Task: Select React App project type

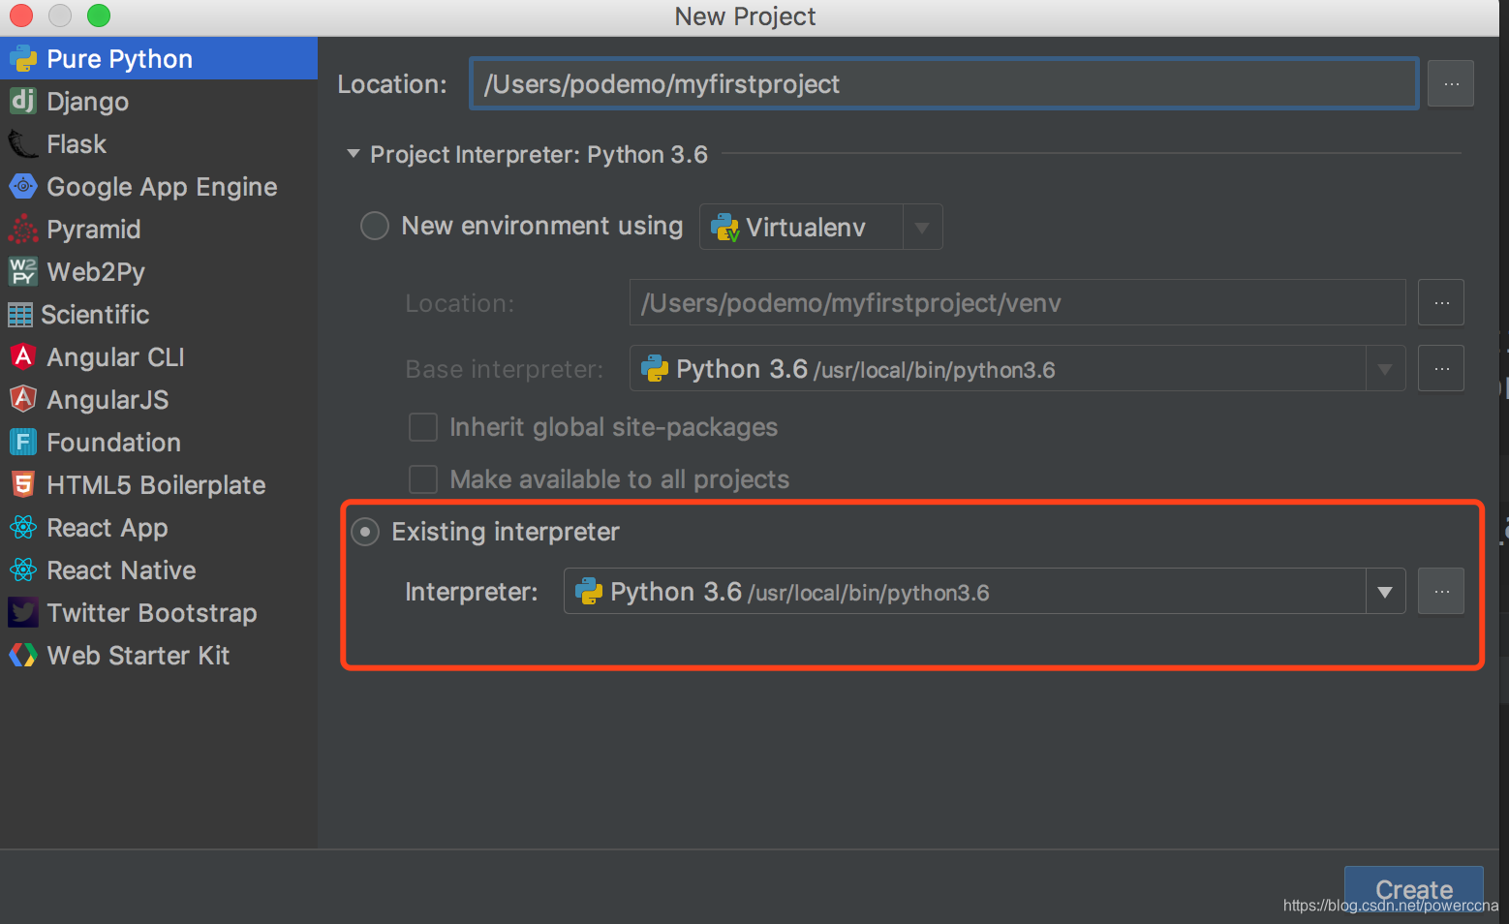Action: 159,528
